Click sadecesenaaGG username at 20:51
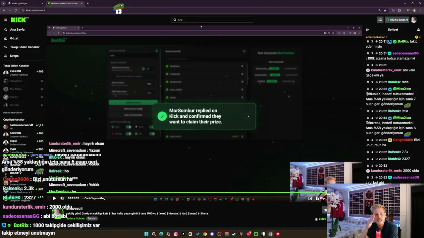The image size is (424, 238). pos(406,53)
